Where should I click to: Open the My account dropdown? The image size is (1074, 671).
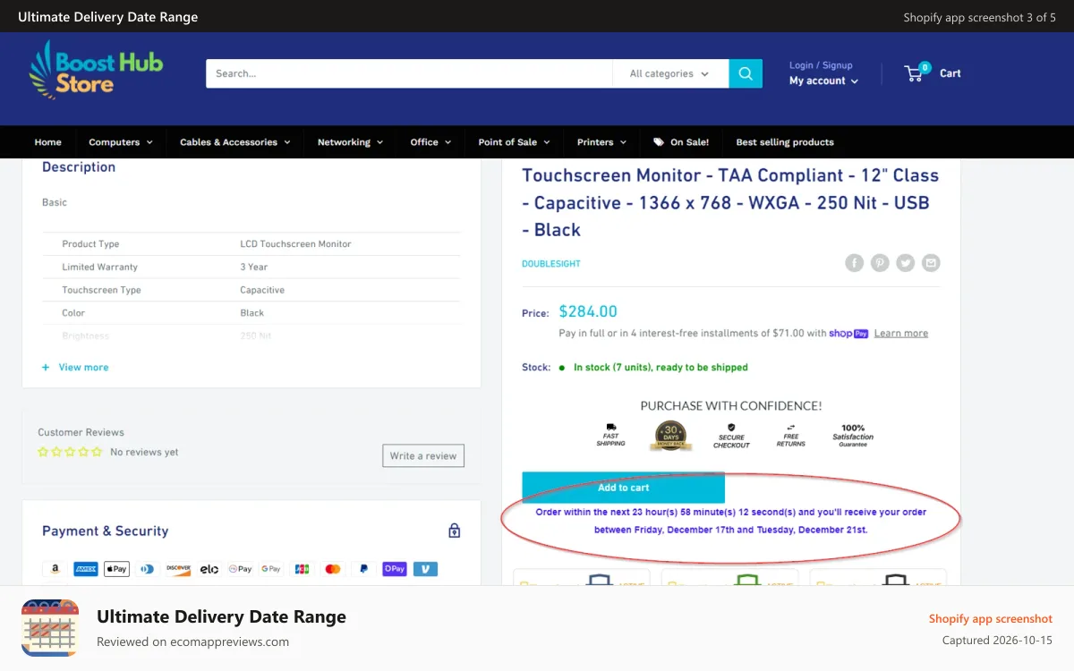(823, 81)
